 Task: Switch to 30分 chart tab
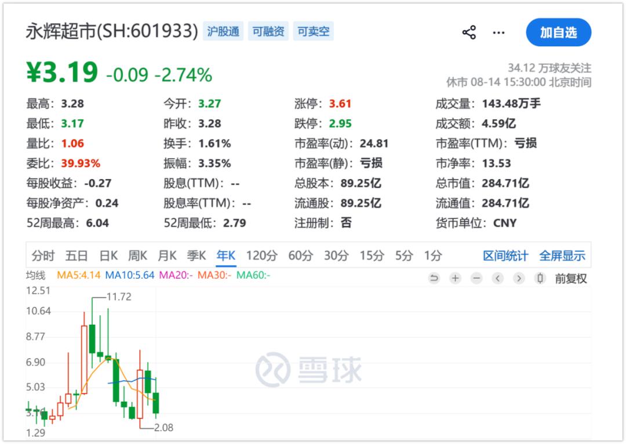(336, 256)
